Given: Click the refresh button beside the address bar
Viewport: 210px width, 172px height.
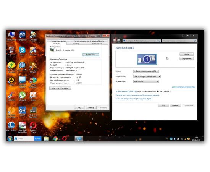Looking at the screenshot, I should pyautogui.click(x=159, y=41).
